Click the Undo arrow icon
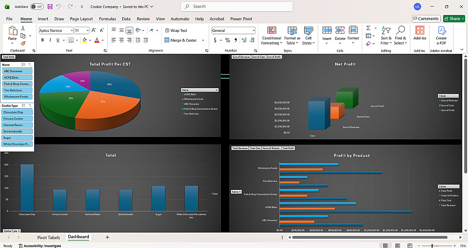This screenshot has width=468, height=248. pos(58,6)
